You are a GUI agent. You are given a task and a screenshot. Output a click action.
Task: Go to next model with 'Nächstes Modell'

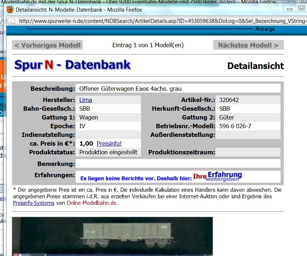pos(248,45)
